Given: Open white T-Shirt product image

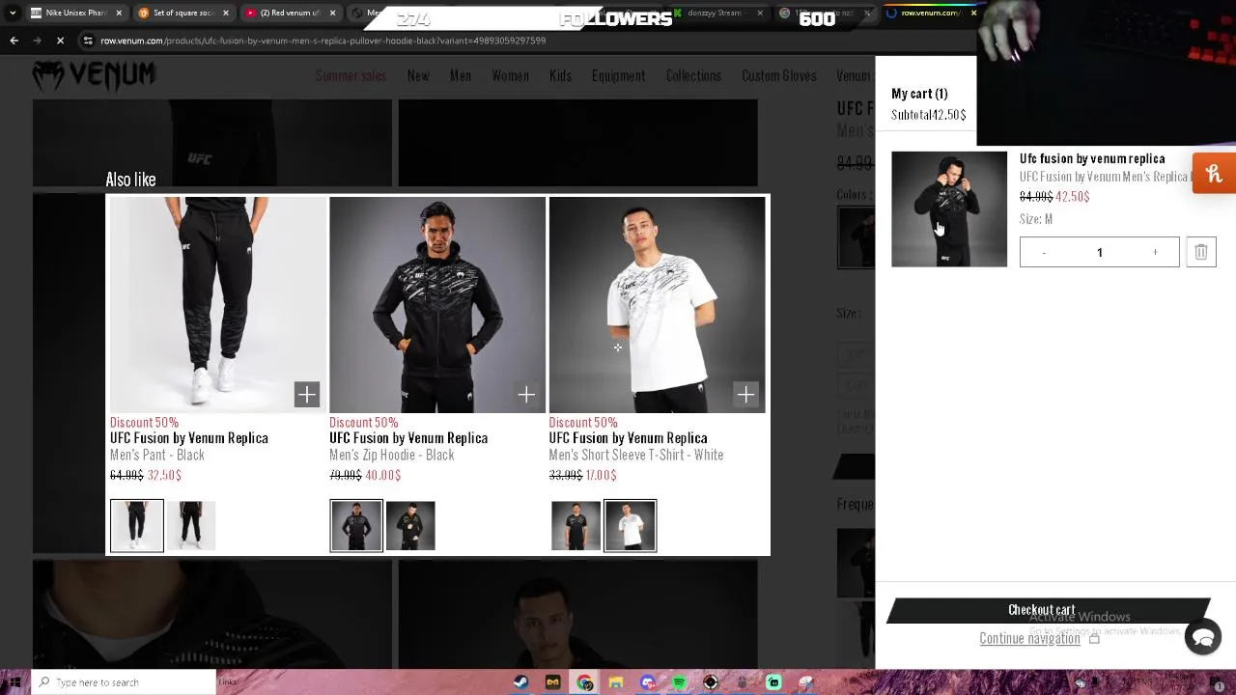Looking at the screenshot, I should [x=657, y=305].
